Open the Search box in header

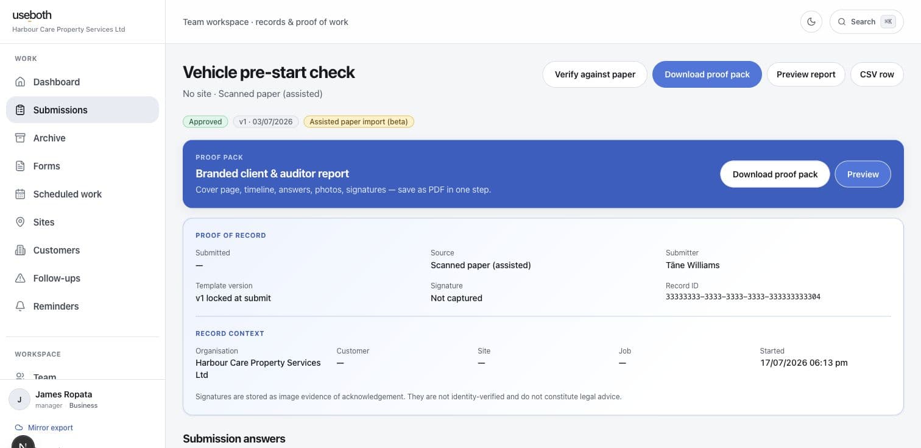(866, 21)
